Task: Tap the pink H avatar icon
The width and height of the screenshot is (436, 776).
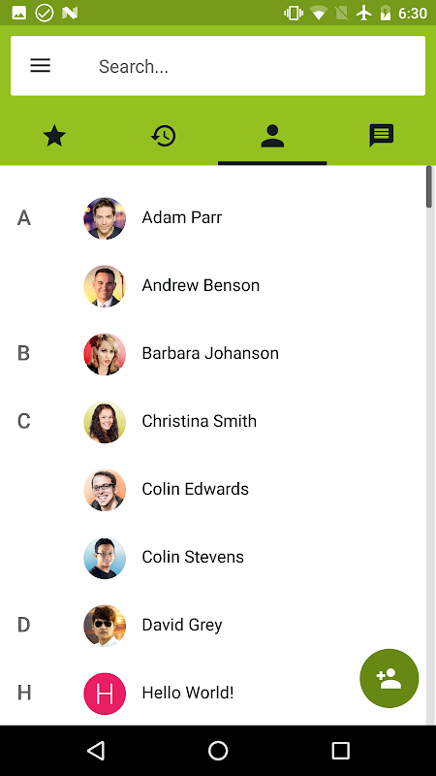Action: coord(105,694)
